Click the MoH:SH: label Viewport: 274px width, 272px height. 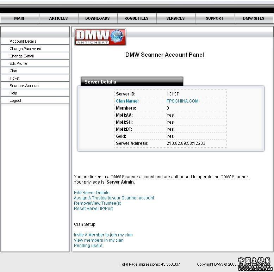(124, 122)
